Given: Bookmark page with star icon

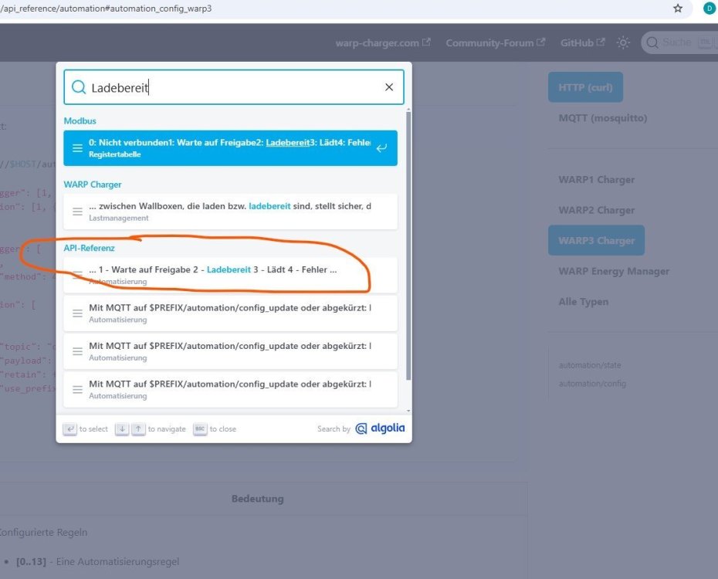Looking at the screenshot, I should (678, 8).
